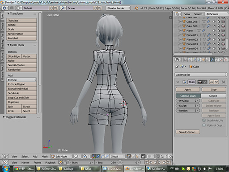
Task: Click the Copy modifier button
Action: pyautogui.click(x=214, y=90)
